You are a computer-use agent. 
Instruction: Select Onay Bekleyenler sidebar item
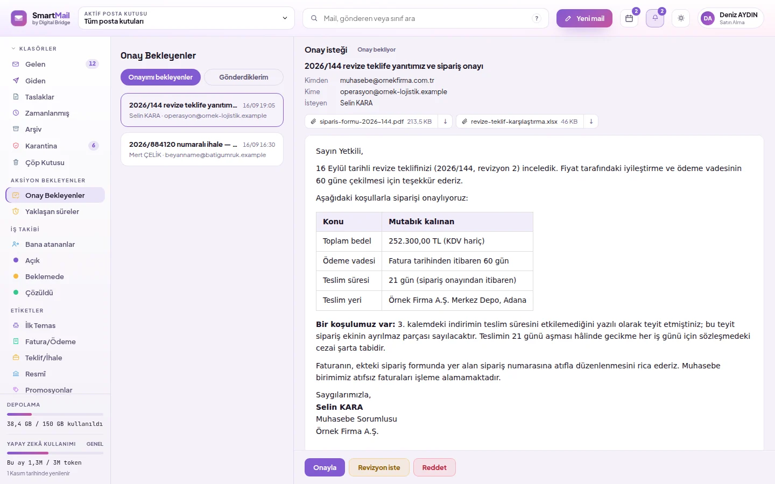tap(55, 195)
